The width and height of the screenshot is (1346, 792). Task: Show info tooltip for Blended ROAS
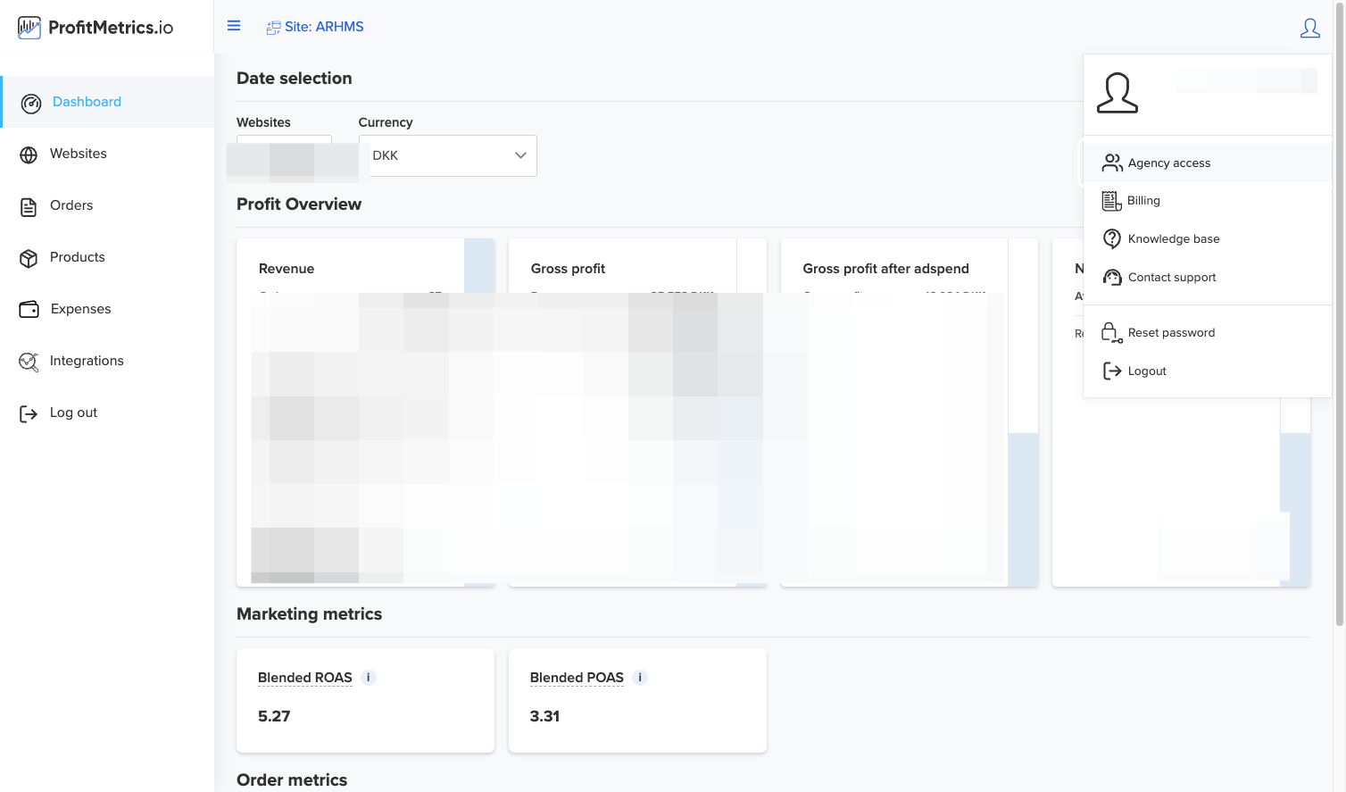coord(369,678)
